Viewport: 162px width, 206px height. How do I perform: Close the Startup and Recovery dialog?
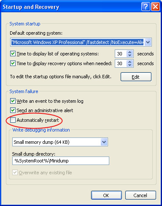155,6
